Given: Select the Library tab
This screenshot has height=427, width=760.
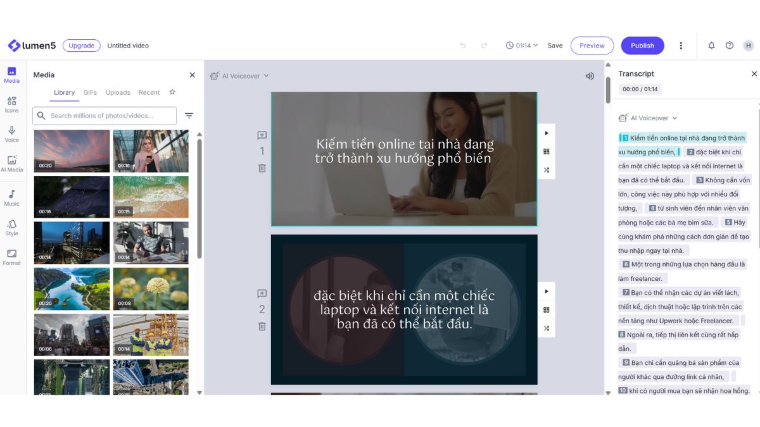Looking at the screenshot, I should click(x=64, y=92).
